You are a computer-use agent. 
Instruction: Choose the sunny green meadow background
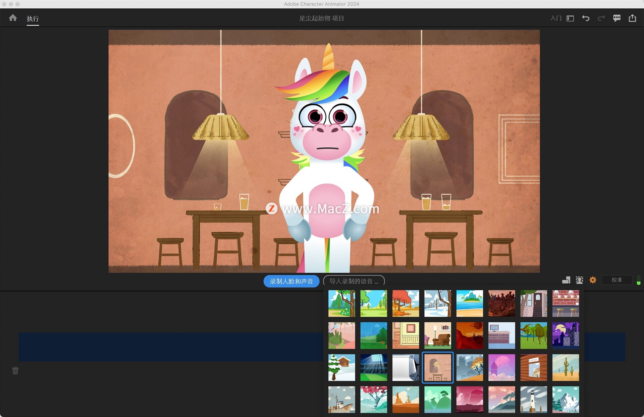[374, 304]
